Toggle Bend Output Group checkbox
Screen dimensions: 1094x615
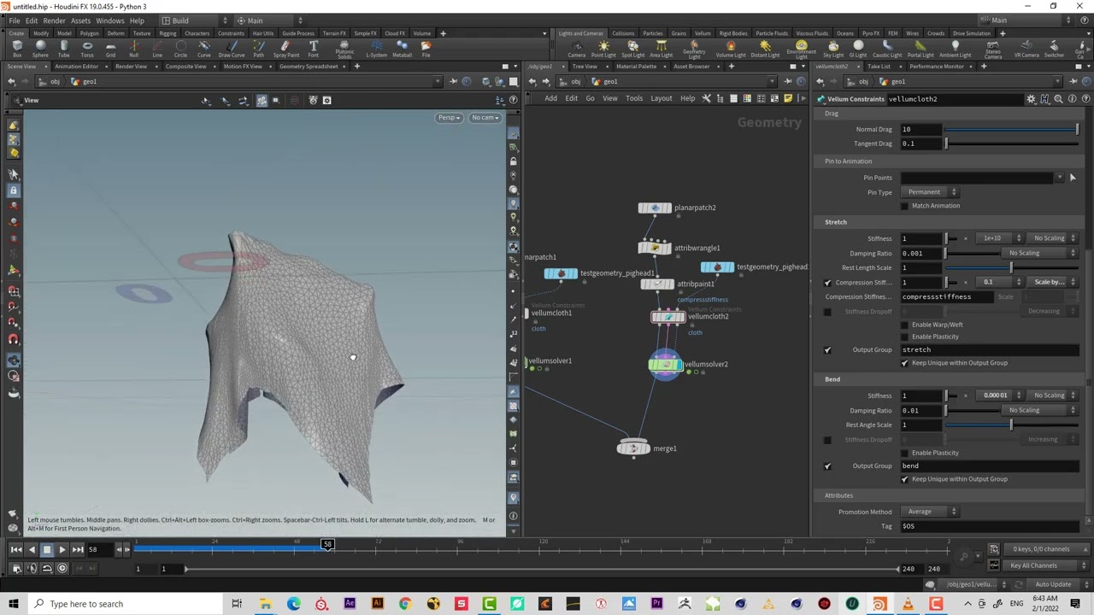(827, 466)
